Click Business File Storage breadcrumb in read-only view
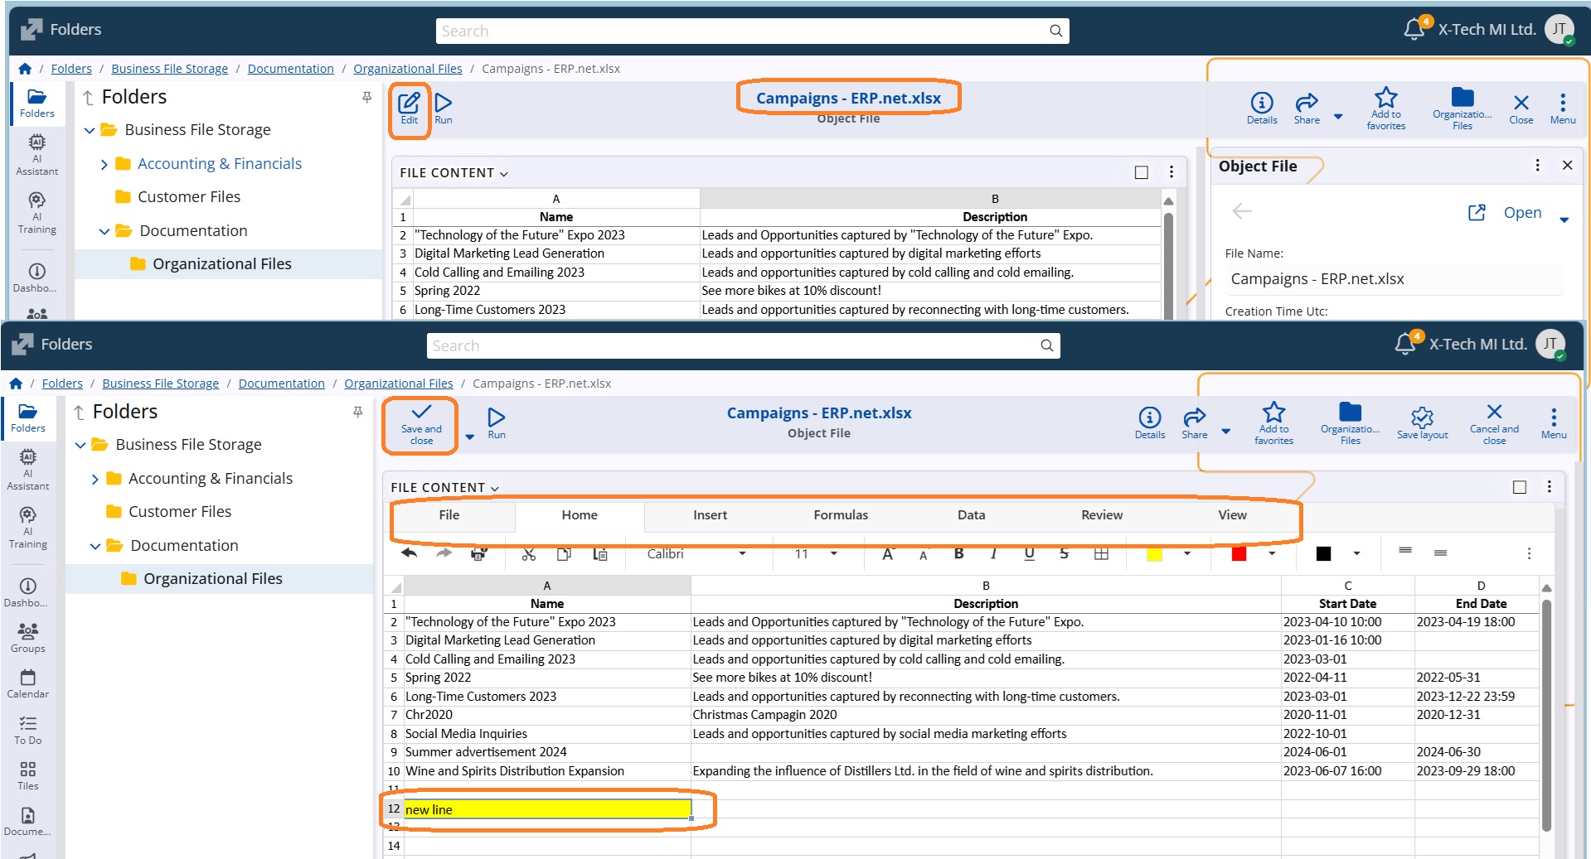 coord(170,69)
